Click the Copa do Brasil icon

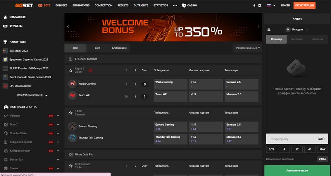5,77
